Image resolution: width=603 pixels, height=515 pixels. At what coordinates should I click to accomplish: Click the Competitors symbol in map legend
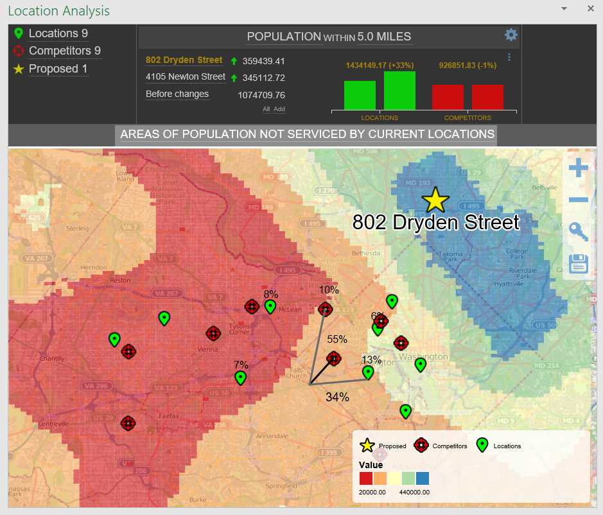click(x=421, y=446)
